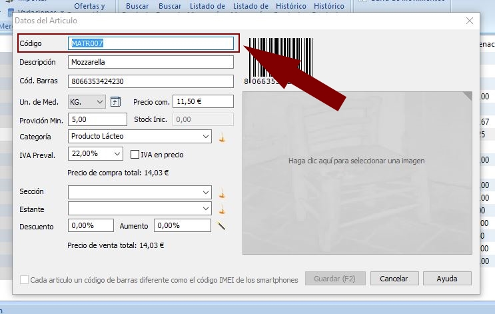Click 'Precio de compra total: 14,03 €' text
The height and width of the screenshot is (314, 495).
(x=118, y=173)
